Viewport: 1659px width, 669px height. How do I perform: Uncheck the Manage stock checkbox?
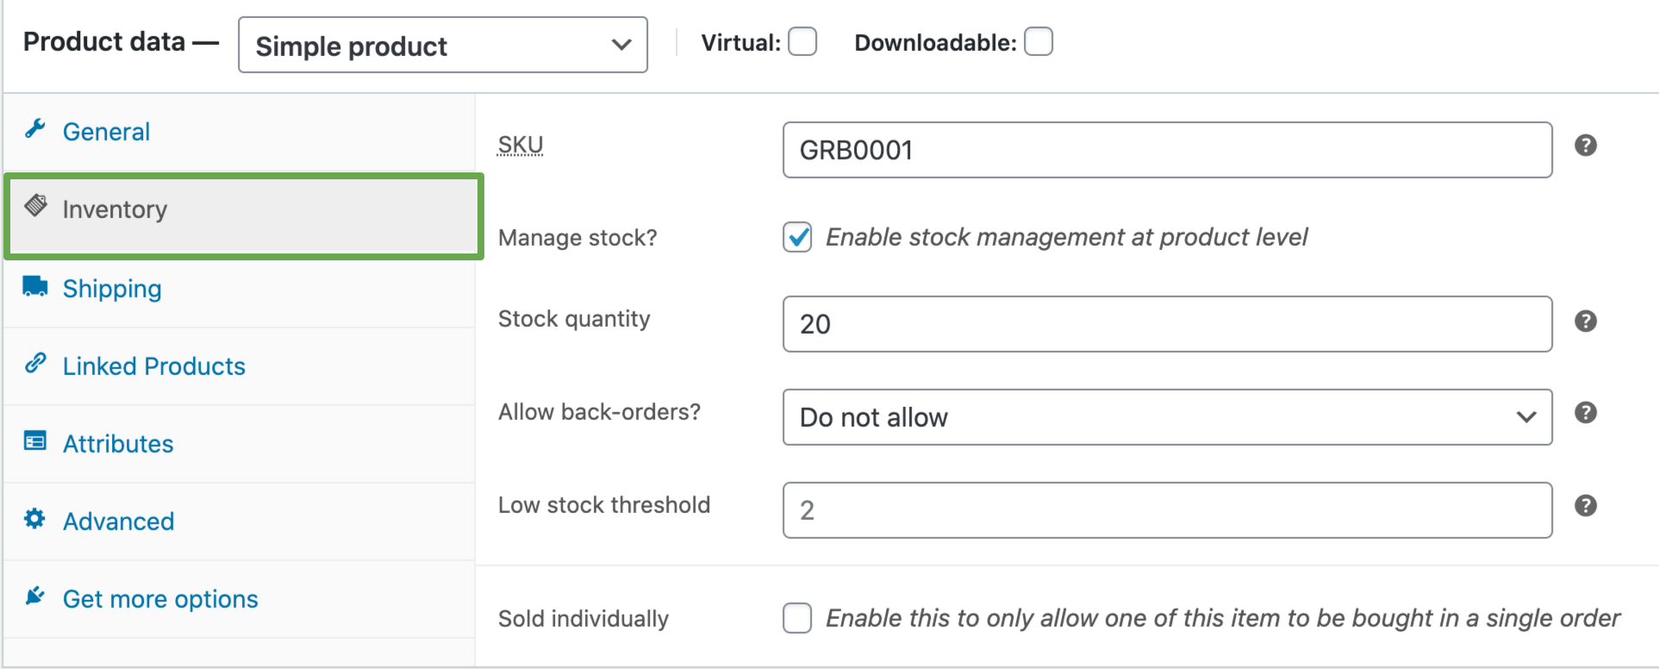(x=797, y=237)
